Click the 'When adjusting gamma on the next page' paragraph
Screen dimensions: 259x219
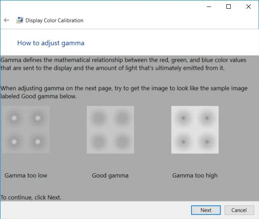click(x=124, y=92)
